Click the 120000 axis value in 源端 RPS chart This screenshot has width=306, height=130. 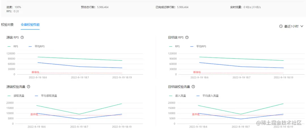[x=10, y=53]
